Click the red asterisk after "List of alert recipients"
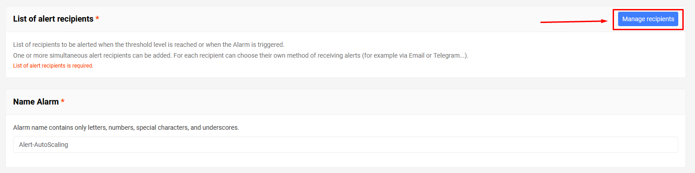Viewport: 695px width, 173px height. pyautogui.click(x=97, y=19)
